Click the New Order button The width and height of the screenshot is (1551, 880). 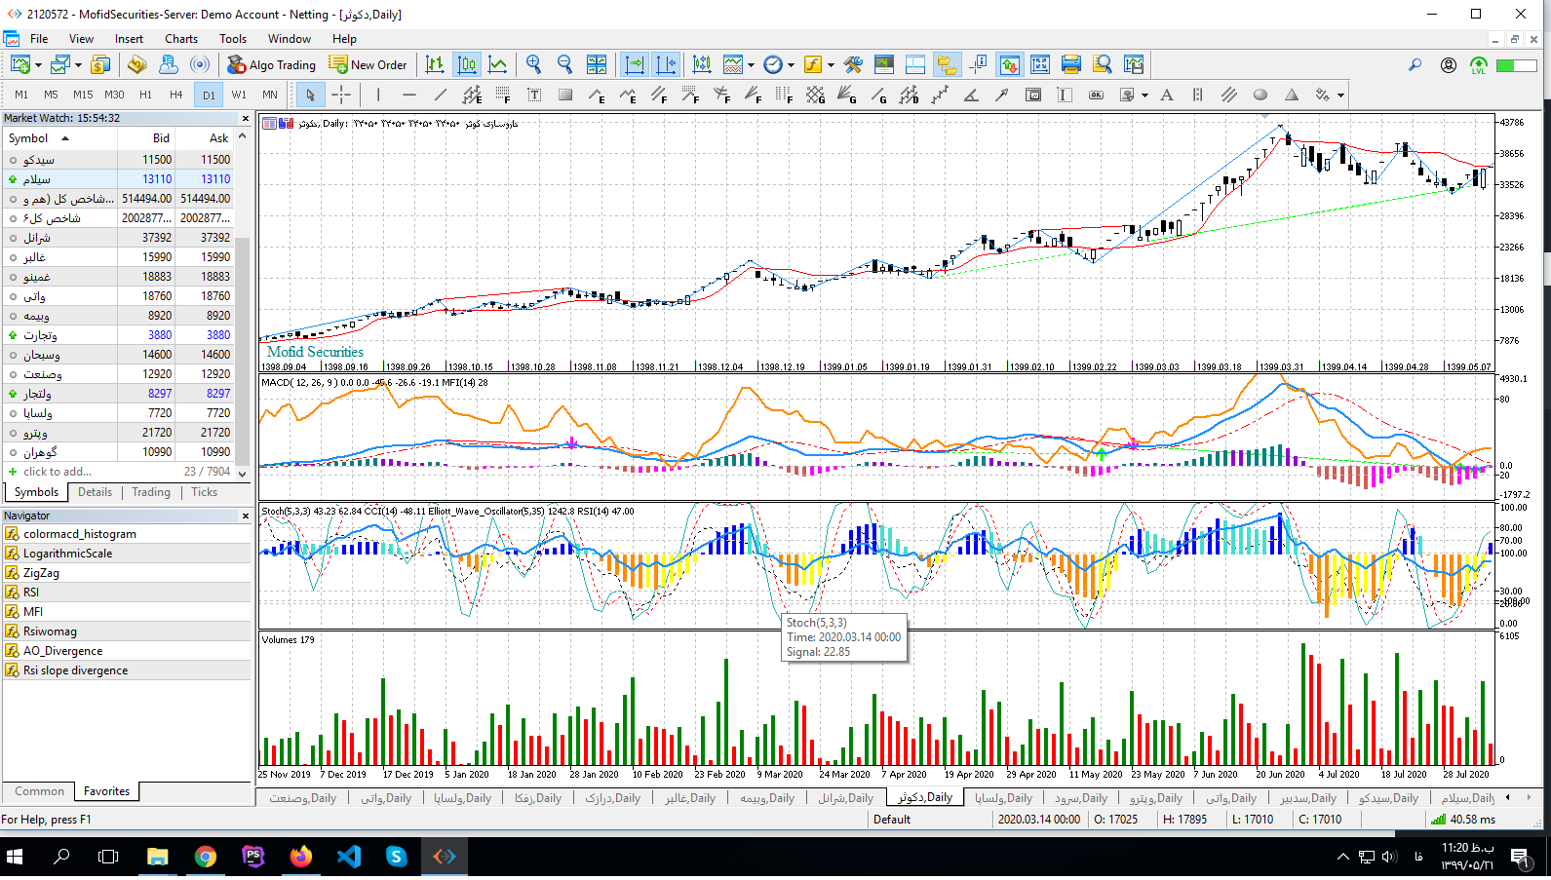click(368, 64)
